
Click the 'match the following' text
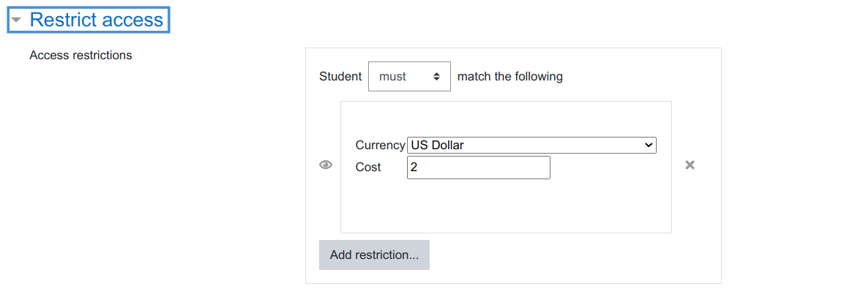coord(510,76)
